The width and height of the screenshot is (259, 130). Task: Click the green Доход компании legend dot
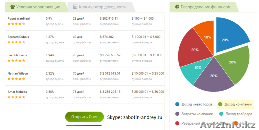point(220,104)
